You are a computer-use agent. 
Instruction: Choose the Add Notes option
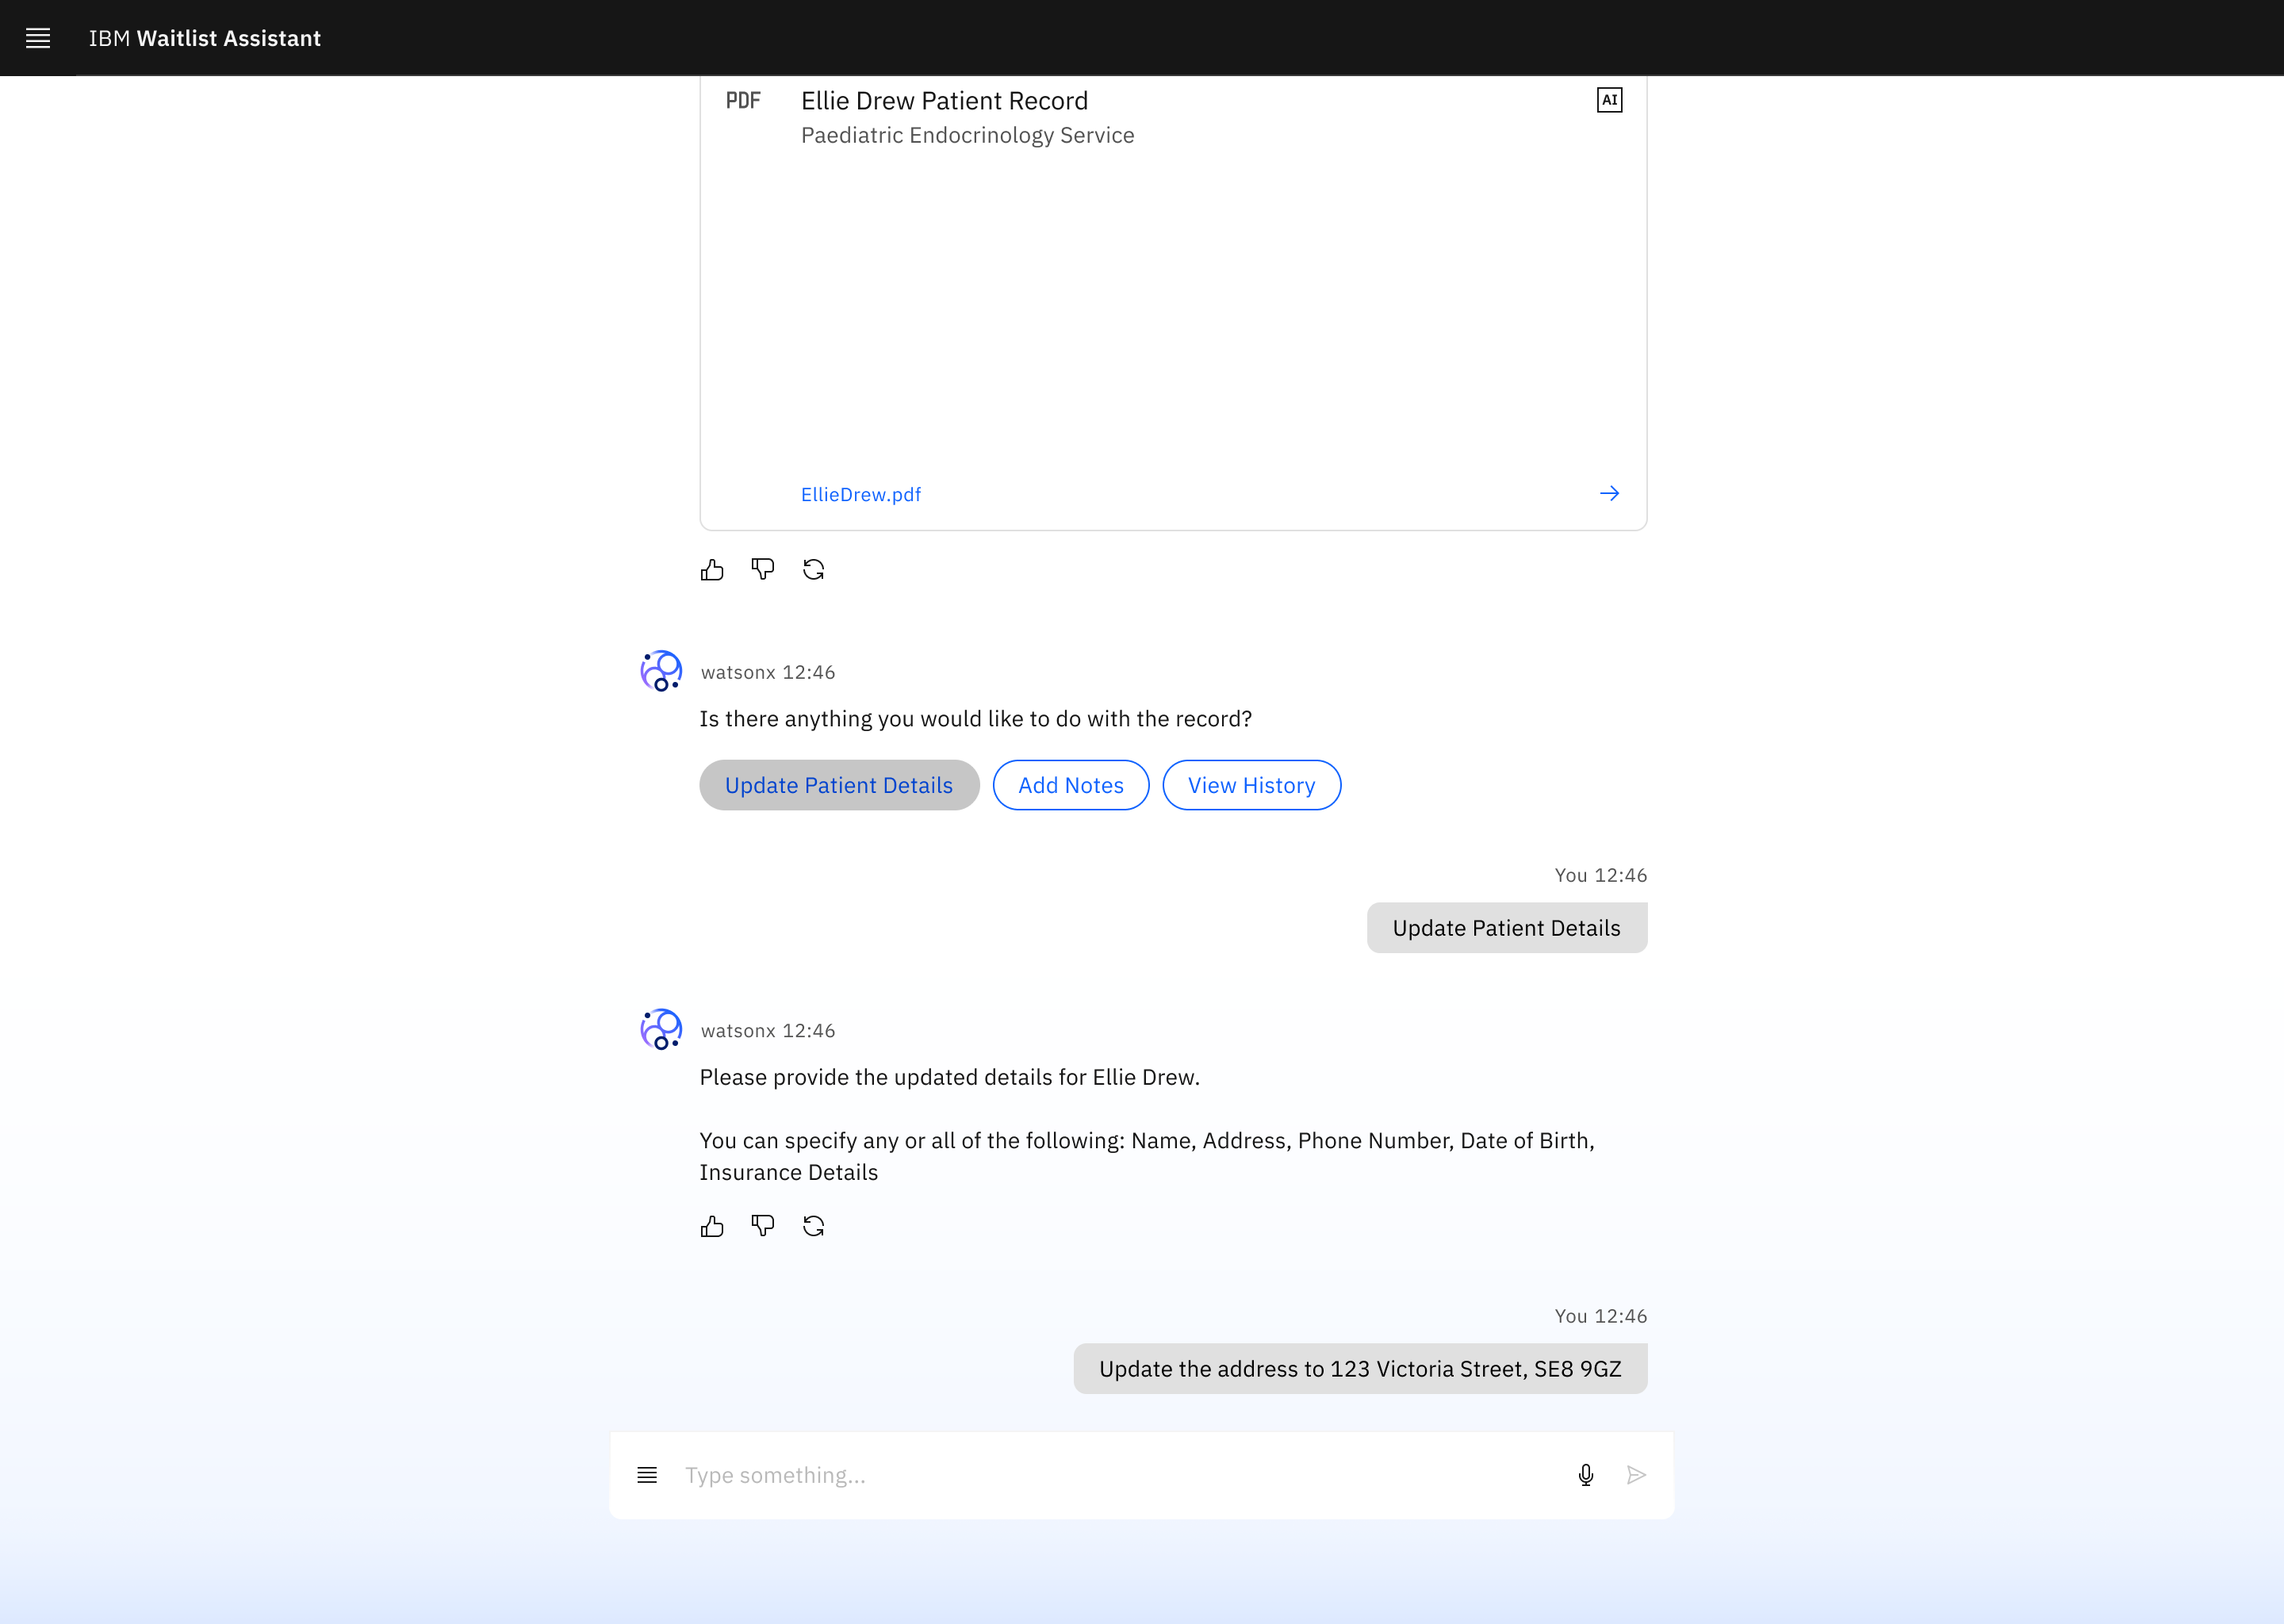1071,785
